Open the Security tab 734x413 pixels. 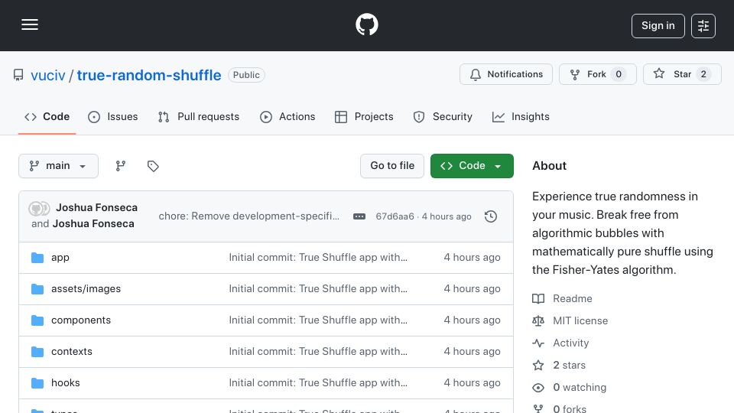pos(443,116)
